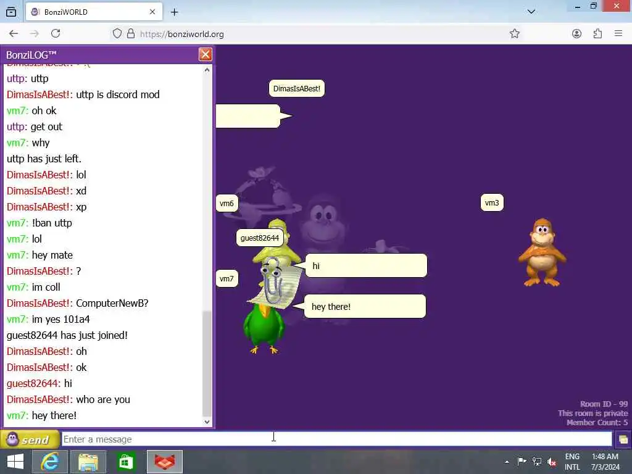Image resolution: width=632 pixels, height=474 pixels.
Task: Open the network tray icon
Action: click(x=536, y=462)
